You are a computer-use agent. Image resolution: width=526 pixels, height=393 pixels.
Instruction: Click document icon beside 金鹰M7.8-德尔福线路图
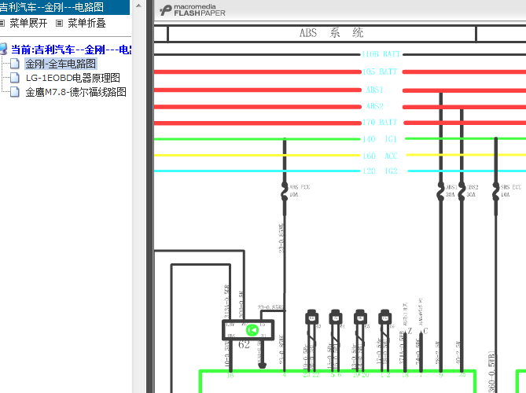[16, 92]
